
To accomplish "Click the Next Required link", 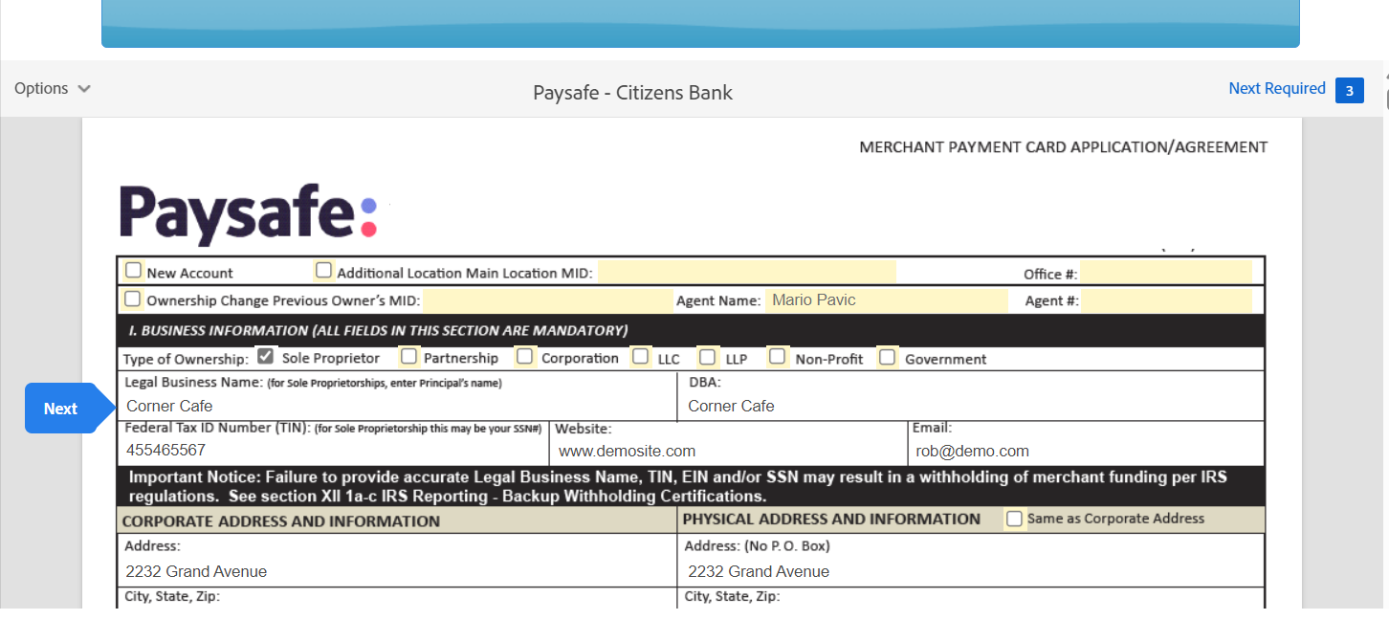I will coord(1276,89).
